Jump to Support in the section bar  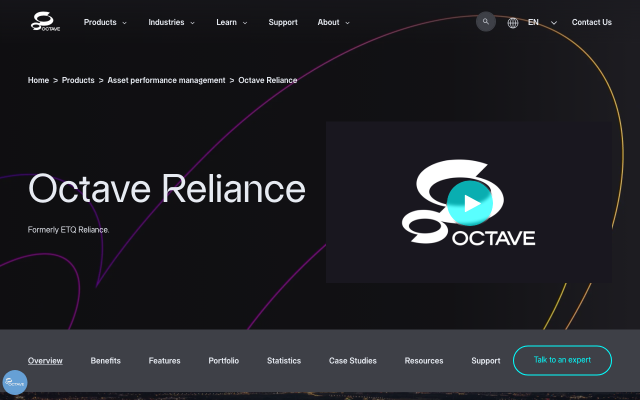tap(486, 361)
